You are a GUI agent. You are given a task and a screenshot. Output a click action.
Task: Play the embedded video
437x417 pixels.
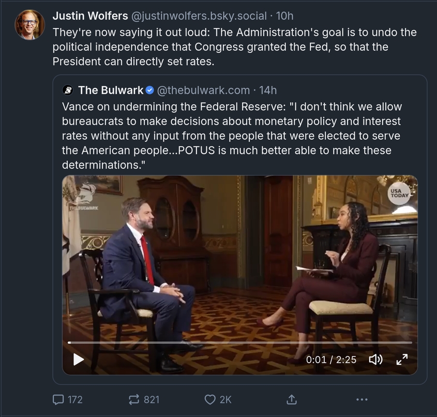click(79, 359)
